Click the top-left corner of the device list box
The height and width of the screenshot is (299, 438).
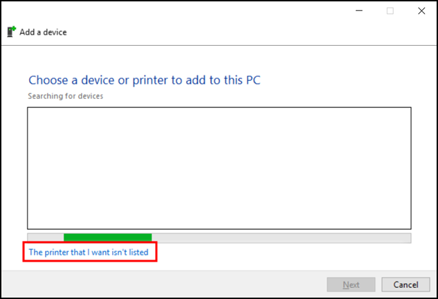(x=30, y=109)
